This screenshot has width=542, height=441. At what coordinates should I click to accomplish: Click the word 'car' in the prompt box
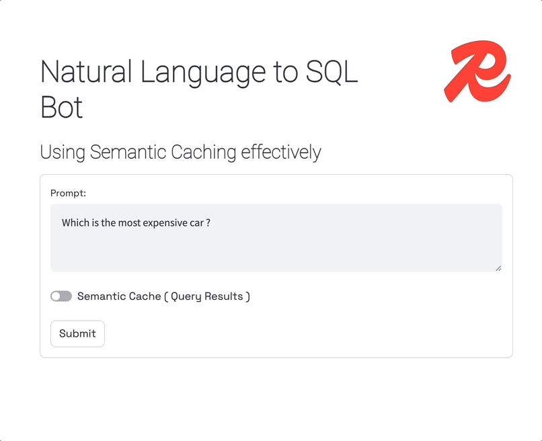pyautogui.click(x=195, y=223)
